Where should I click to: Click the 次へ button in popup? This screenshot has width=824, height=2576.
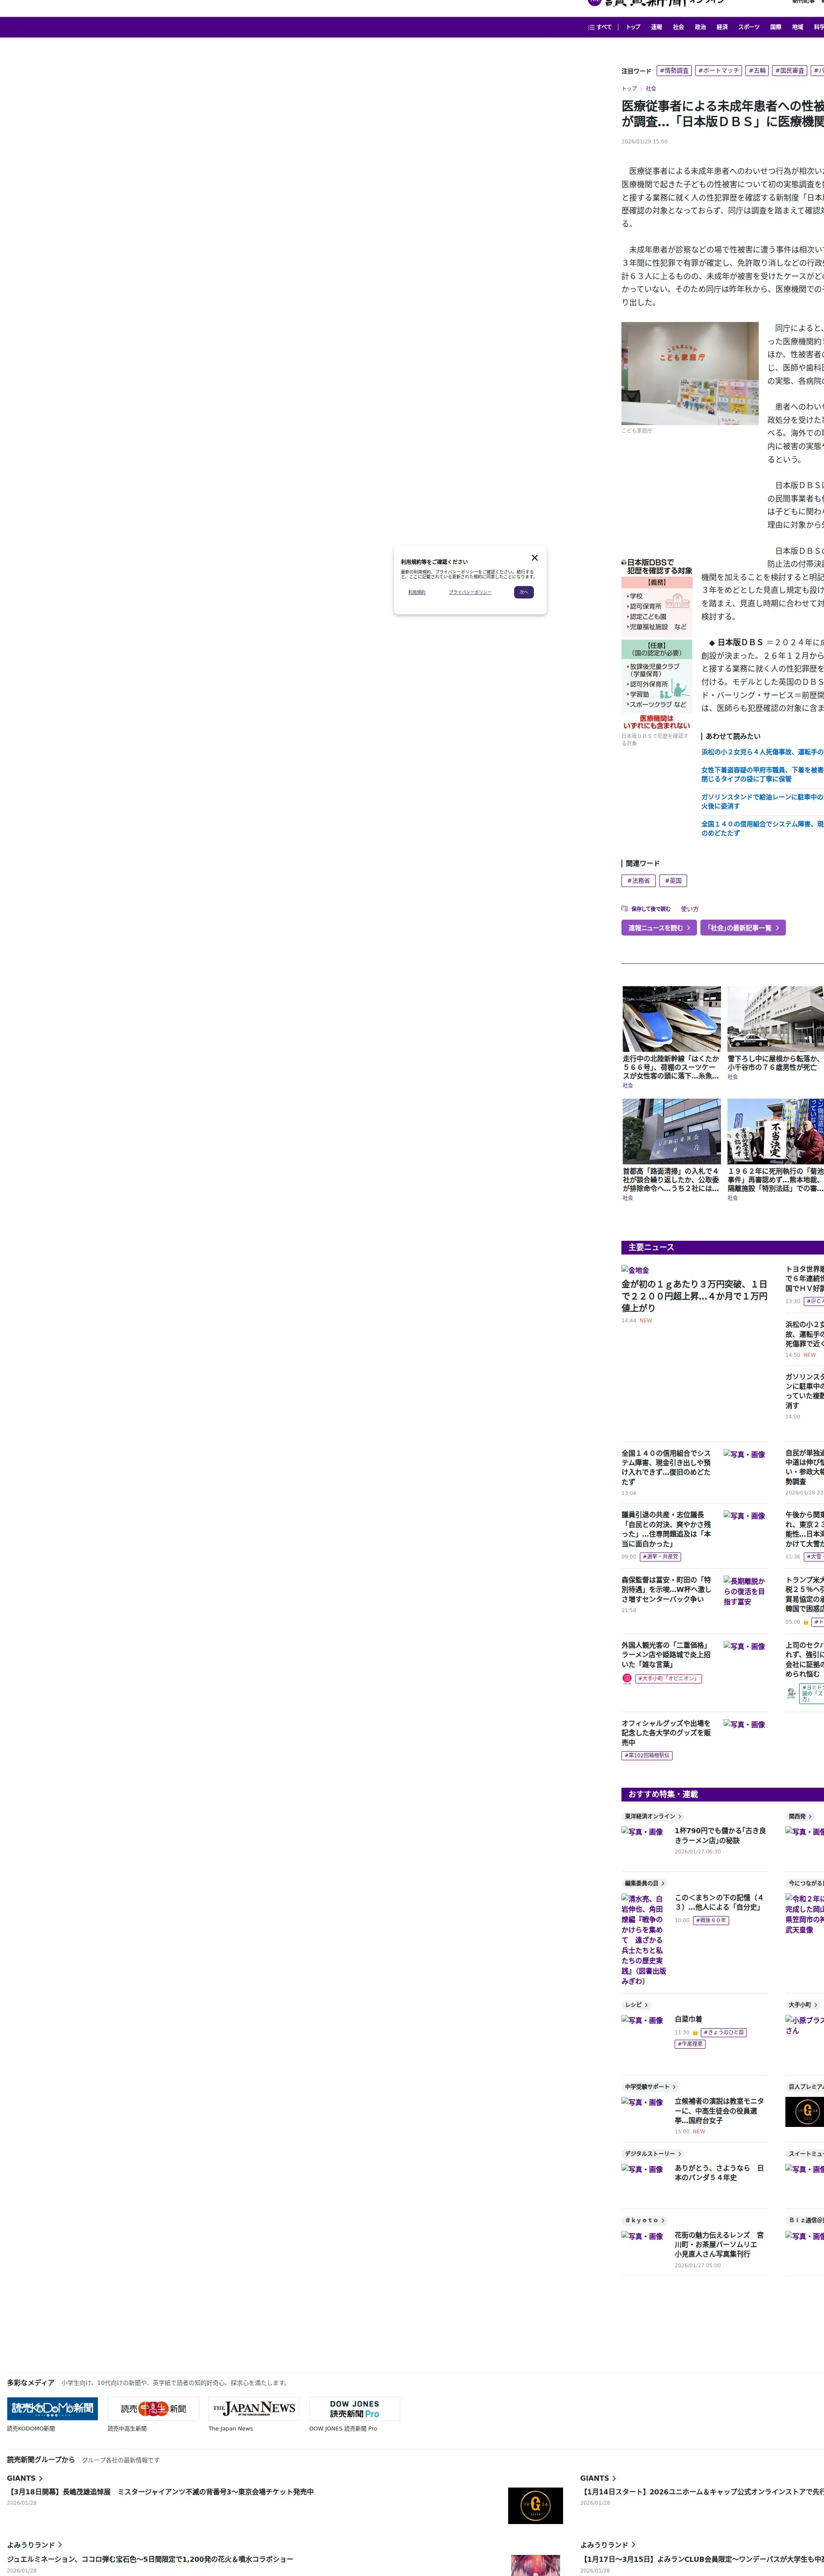(x=524, y=592)
